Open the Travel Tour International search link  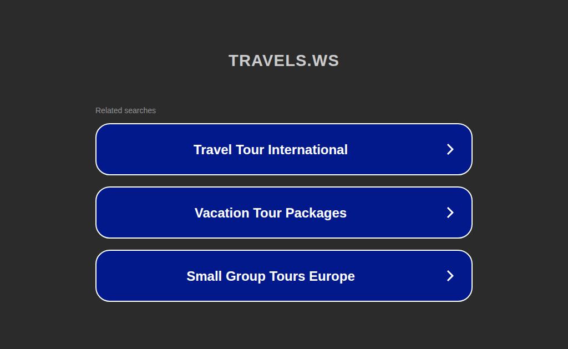pos(283,149)
